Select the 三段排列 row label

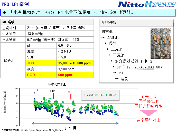[x=9, y=28]
